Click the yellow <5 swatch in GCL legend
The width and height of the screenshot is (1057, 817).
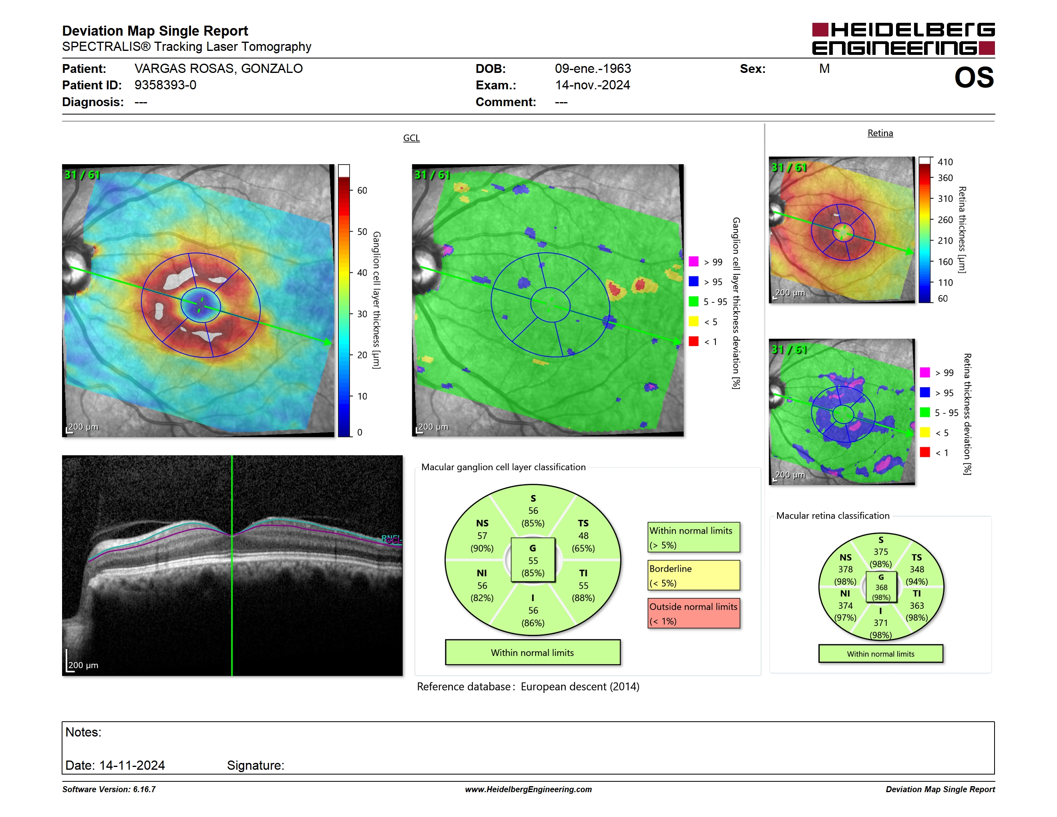coord(693,321)
